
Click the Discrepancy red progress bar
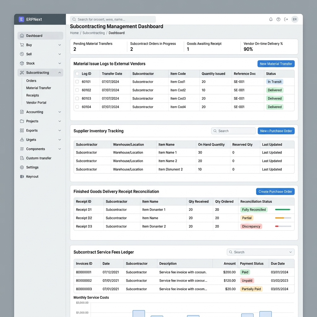tap(283, 226)
